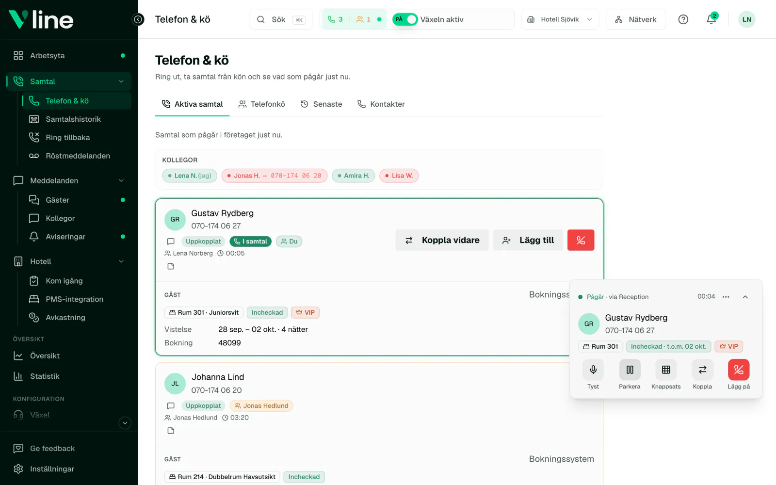Collapse the floating call widget chevron

coord(745,297)
